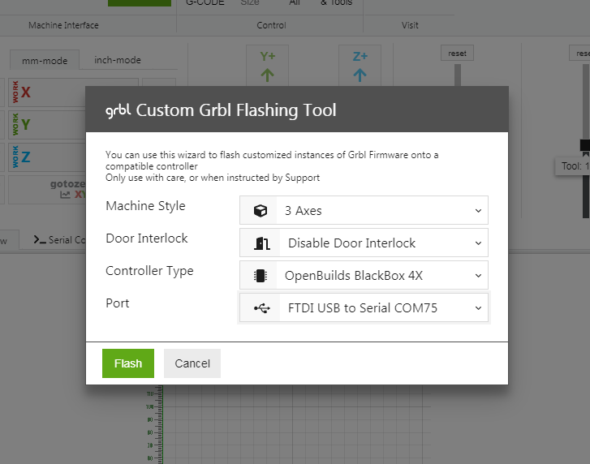Open the Machine Style dropdown
This screenshot has height=464, width=590.
[364, 210]
